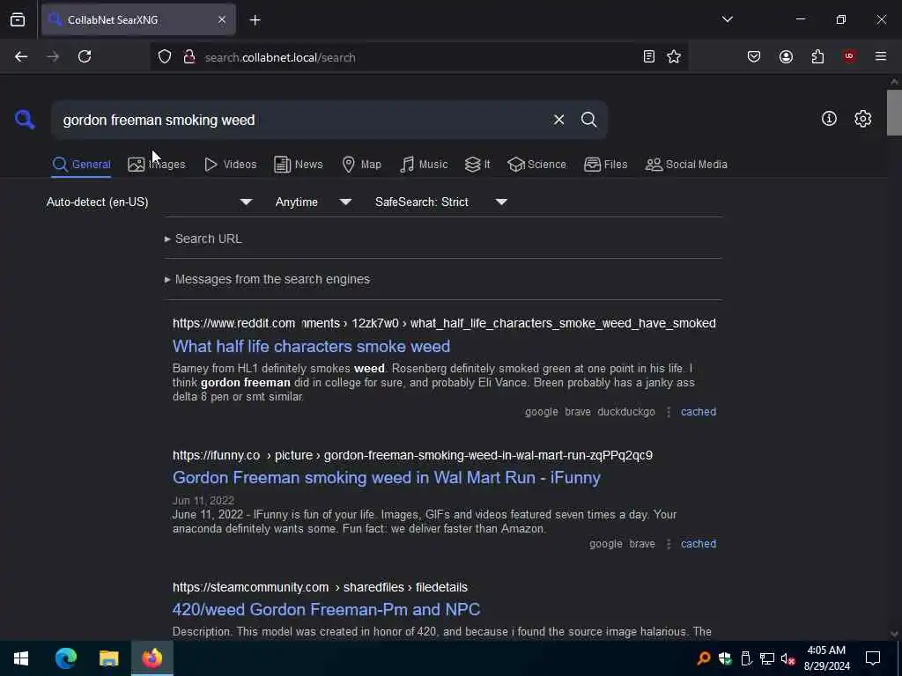Open File Explorer from taskbar
This screenshot has height=676, width=902.
[108, 658]
